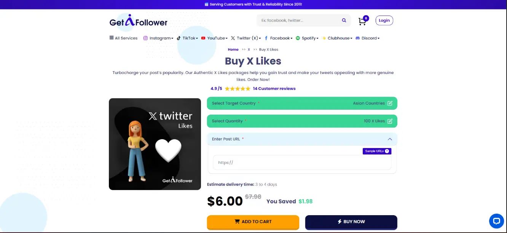This screenshot has width=507, height=233.
Task: Open the search magnifier icon
Action: coord(344,20)
